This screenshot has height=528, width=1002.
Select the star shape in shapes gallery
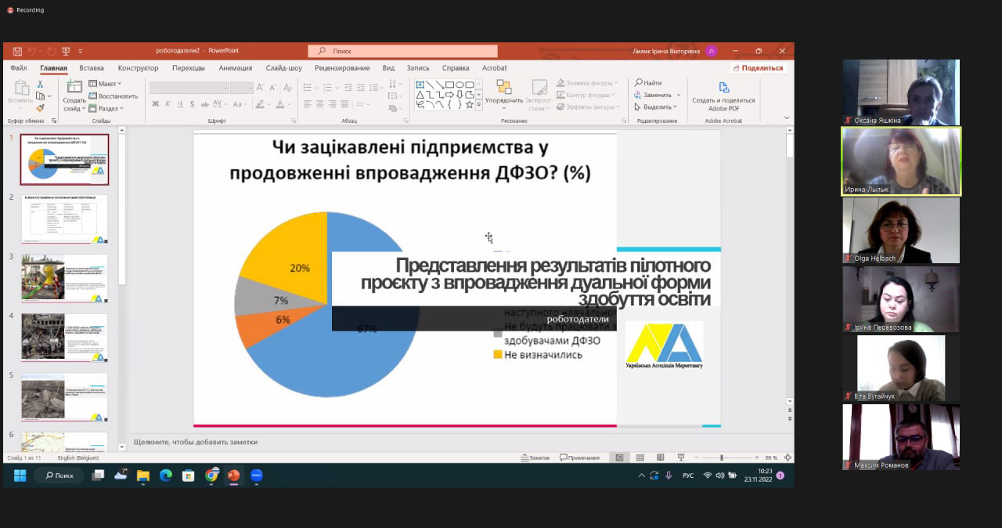(x=469, y=103)
